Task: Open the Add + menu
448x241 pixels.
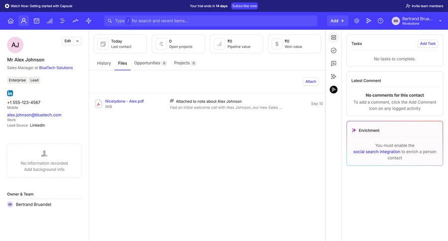Action: (x=337, y=21)
